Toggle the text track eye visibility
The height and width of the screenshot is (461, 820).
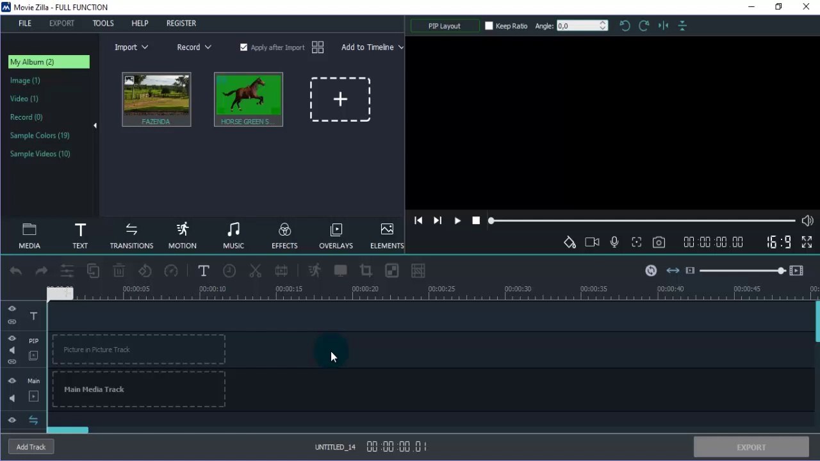pyautogui.click(x=12, y=309)
